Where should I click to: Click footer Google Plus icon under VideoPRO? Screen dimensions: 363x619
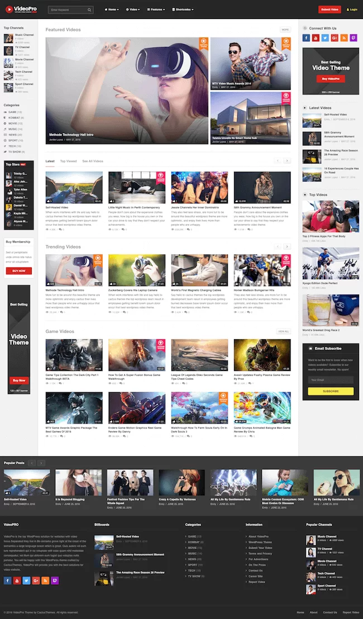tap(36, 580)
